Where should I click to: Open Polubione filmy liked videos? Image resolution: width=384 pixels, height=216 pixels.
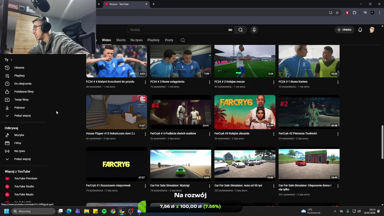click(x=24, y=91)
